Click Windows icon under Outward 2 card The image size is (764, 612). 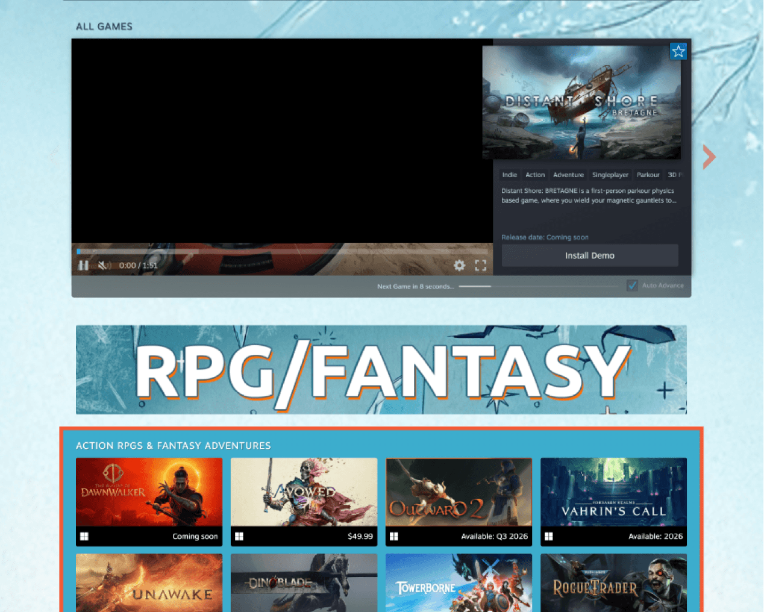394,536
